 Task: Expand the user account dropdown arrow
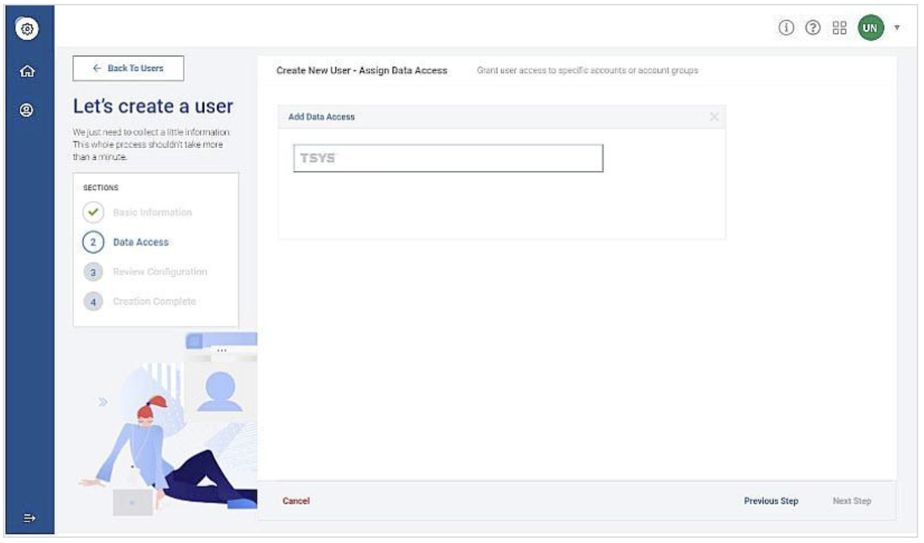[897, 28]
